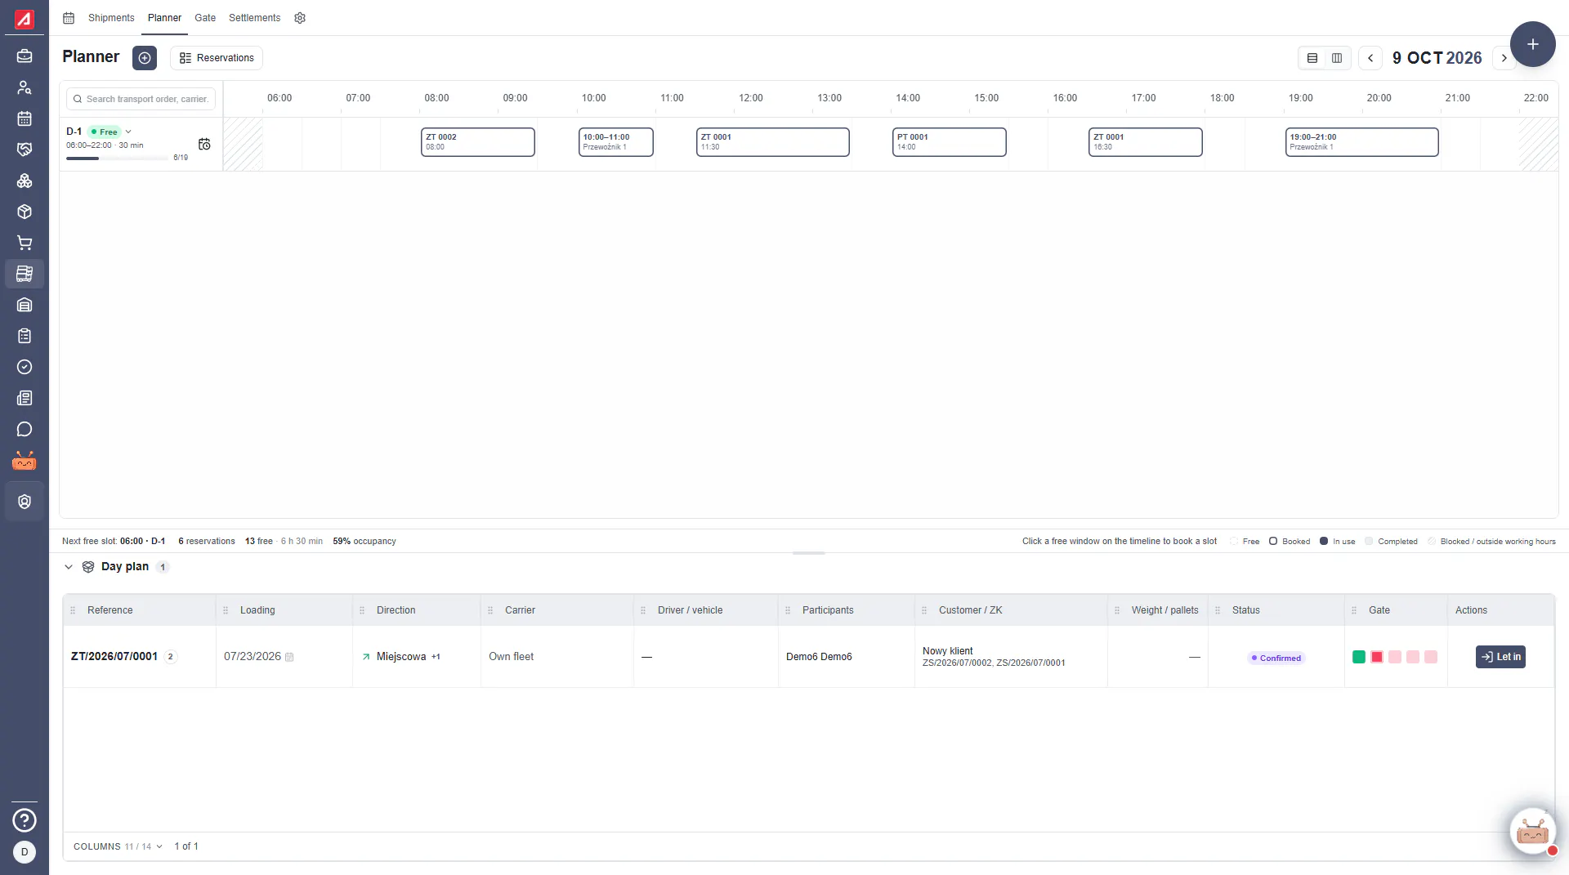Click the round plus floating button
This screenshot has height=875, width=1569.
[x=1532, y=44]
